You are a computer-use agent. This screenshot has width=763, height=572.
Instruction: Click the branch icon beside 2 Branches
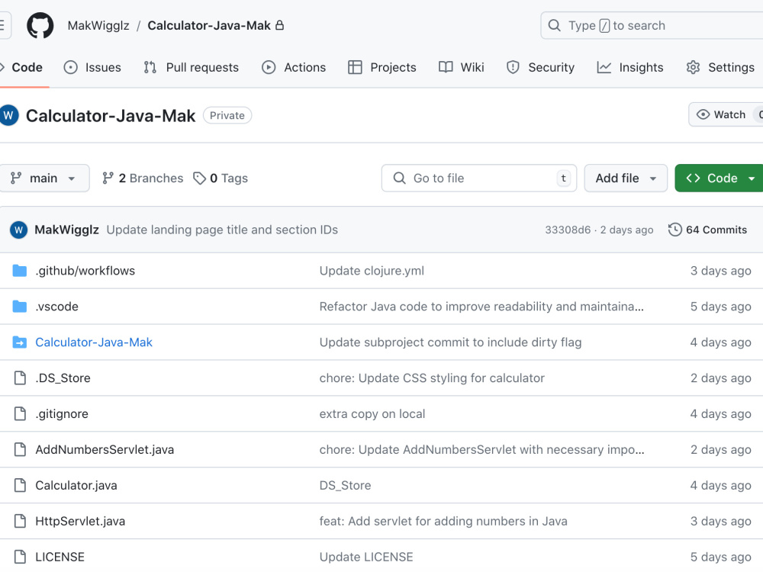coord(108,178)
